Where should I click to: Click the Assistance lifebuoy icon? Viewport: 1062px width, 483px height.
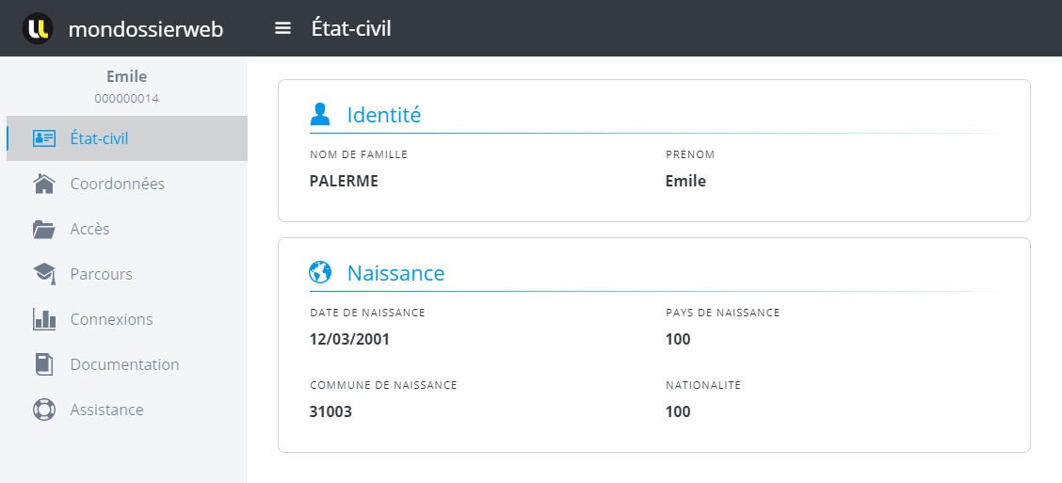[44, 410]
